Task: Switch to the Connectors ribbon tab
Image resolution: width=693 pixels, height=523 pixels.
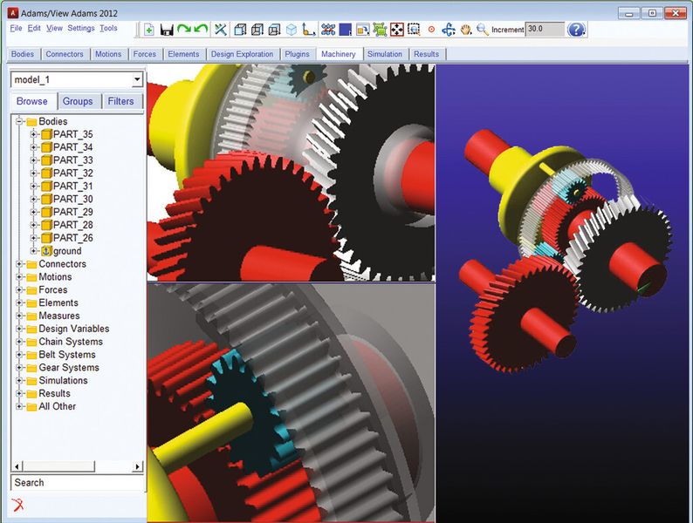Action: pyautogui.click(x=65, y=54)
